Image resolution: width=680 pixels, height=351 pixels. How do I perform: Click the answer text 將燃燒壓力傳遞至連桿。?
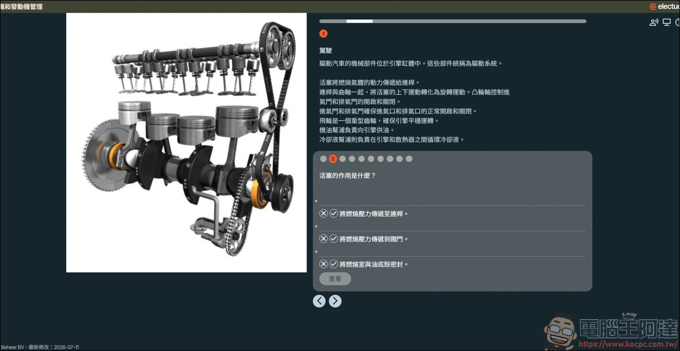(374, 214)
